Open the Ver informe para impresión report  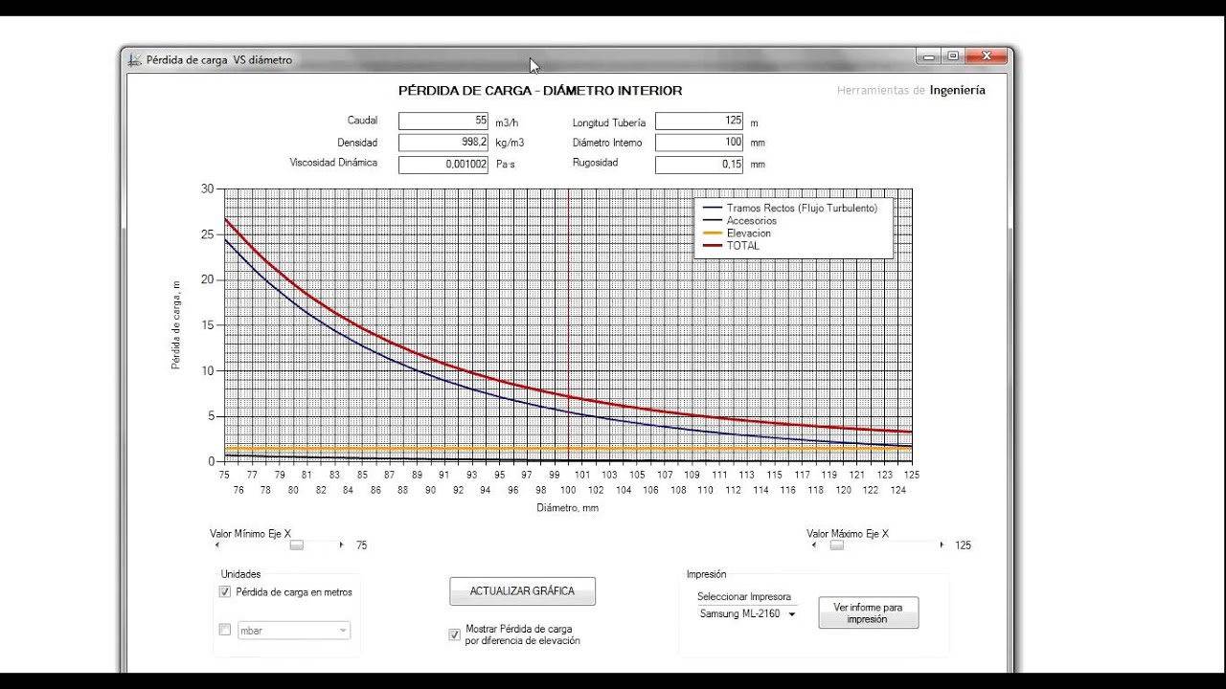coord(868,613)
